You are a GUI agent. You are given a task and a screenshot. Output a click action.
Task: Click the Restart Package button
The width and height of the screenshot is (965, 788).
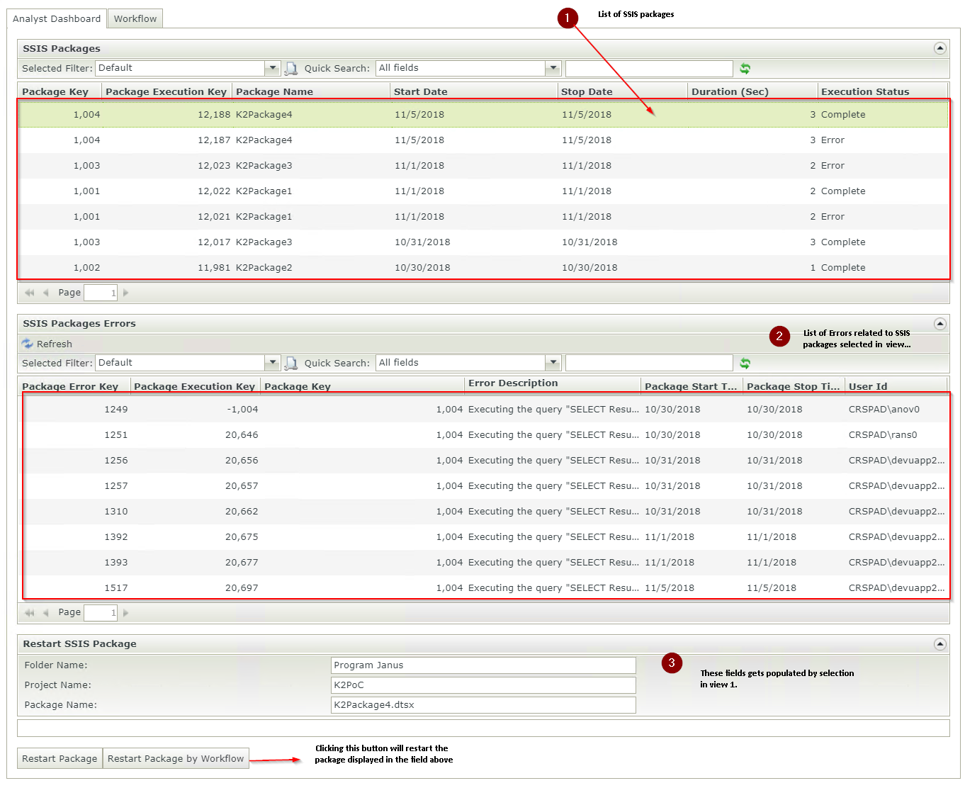point(60,758)
